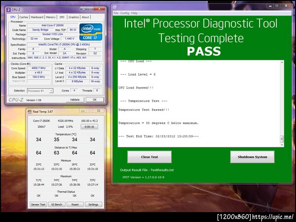This screenshot has height=222, width=296.
Task: Switch to the Caches tab
Action: pos(24,17)
